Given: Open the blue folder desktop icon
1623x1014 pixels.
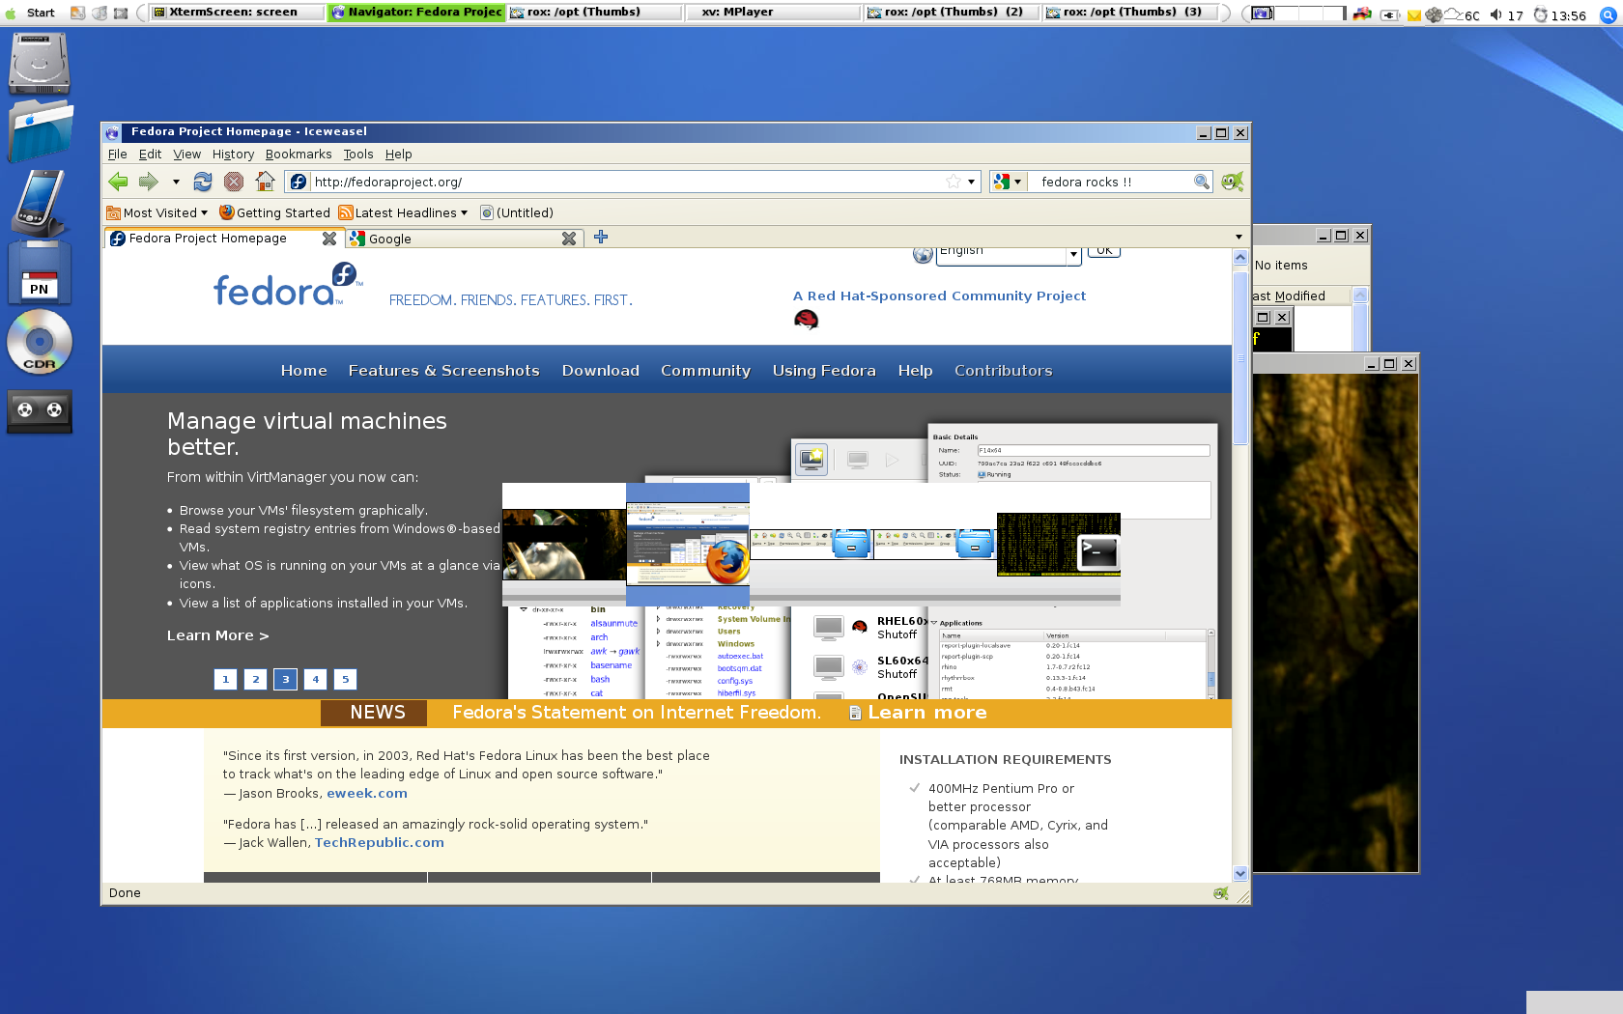Looking at the screenshot, I should pos(40,130).
